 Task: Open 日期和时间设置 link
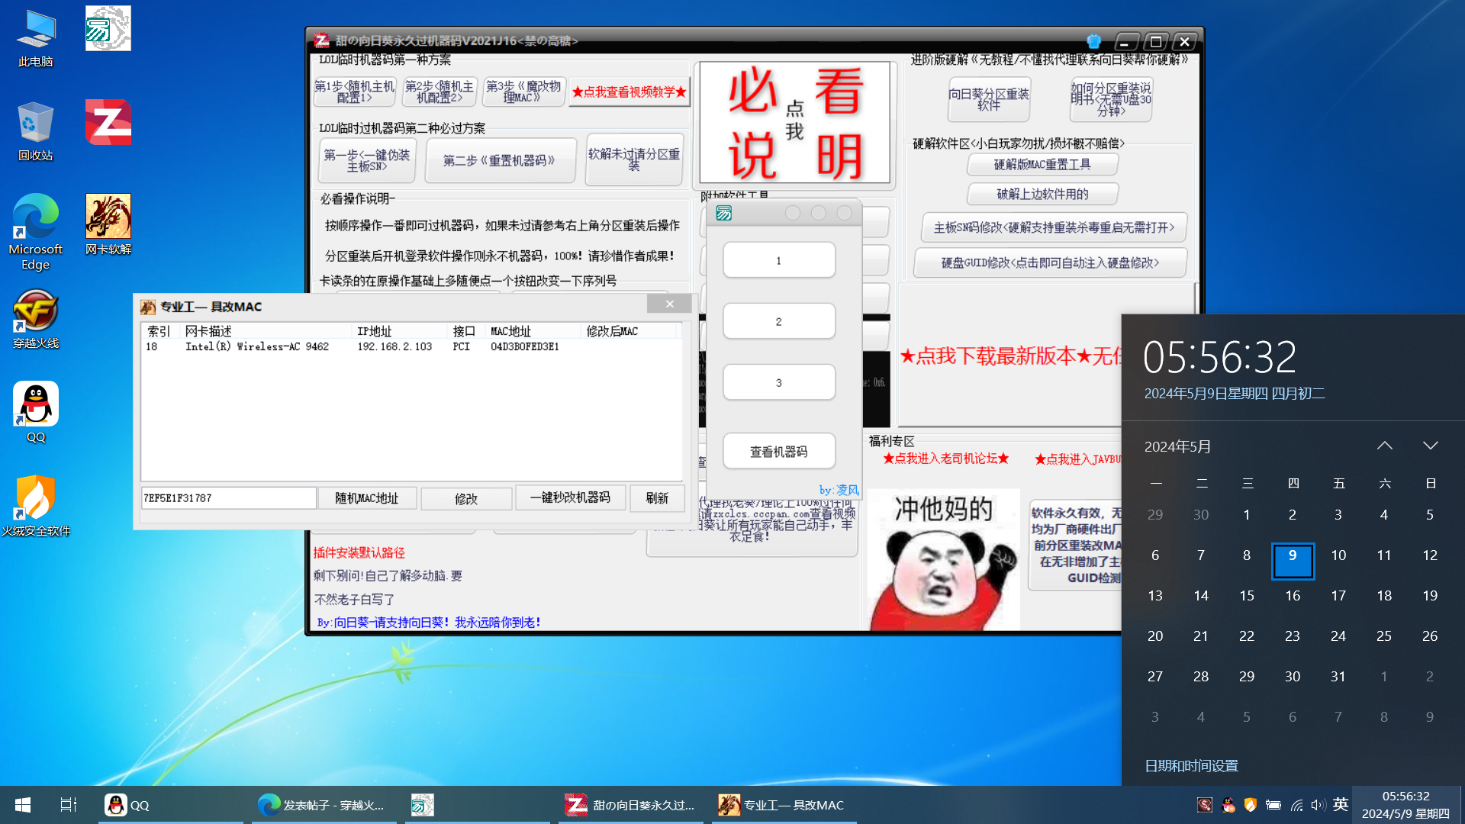point(1190,765)
